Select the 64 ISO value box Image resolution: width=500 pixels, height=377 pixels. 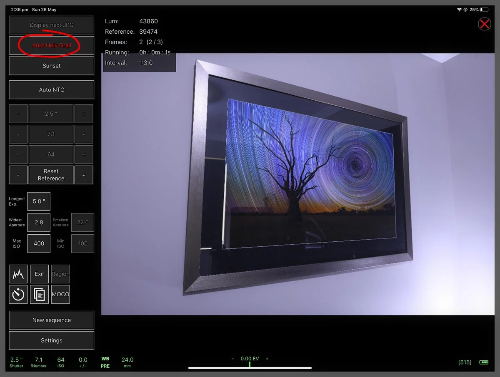[x=51, y=154]
